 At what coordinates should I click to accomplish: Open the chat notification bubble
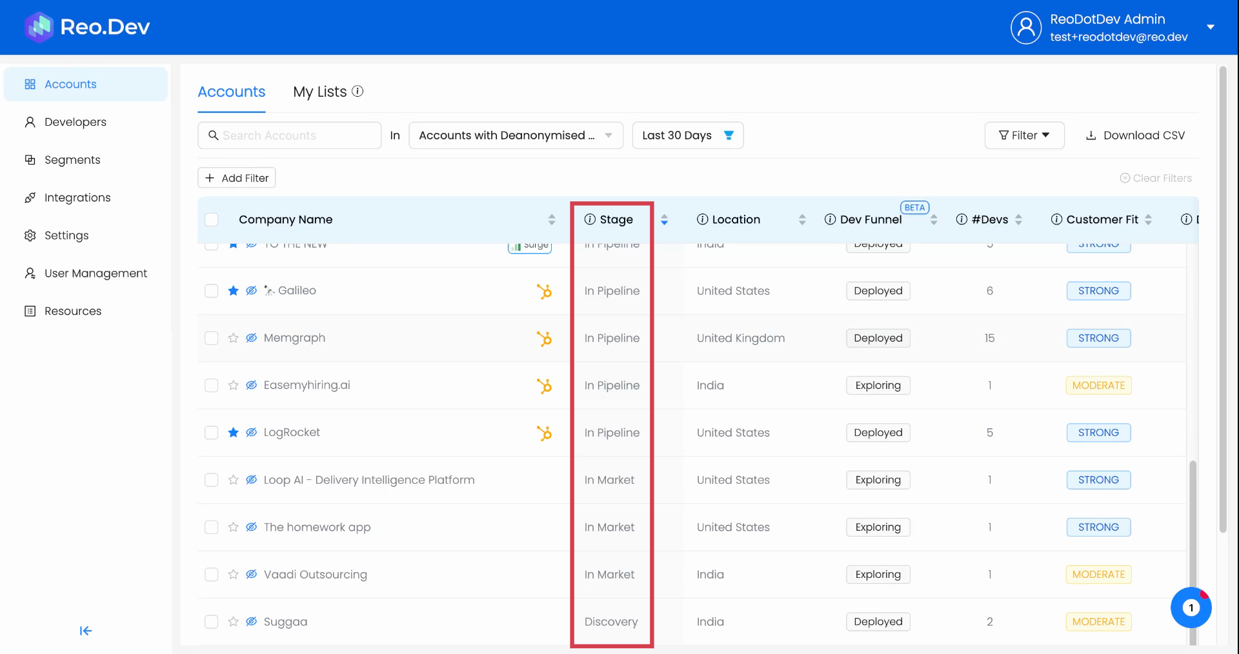click(1191, 608)
